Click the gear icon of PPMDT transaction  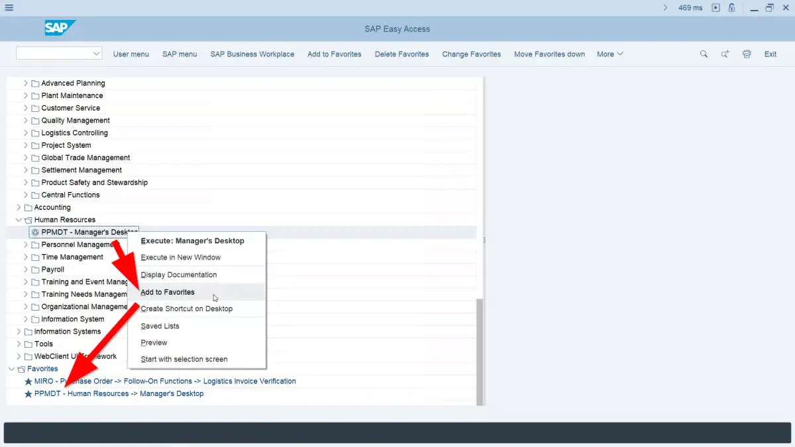[x=35, y=232]
